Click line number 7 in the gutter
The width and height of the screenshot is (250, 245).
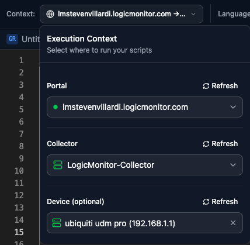tap(21, 134)
